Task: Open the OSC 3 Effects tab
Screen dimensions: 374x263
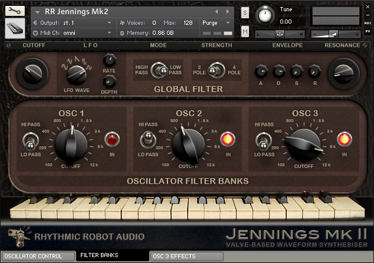Action: click(187, 257)
